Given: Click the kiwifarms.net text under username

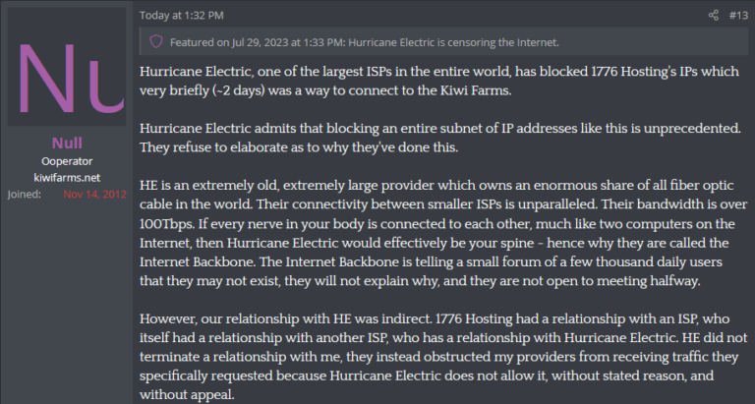Looking at the screenshot, I should [67, 178].
